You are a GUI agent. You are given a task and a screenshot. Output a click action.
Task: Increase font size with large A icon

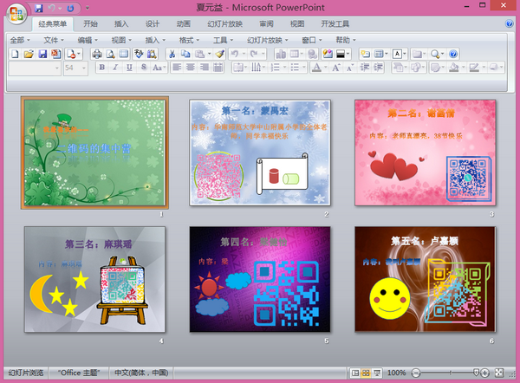336,68
